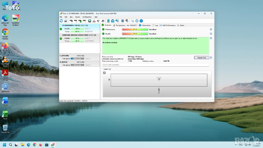Open Configuration via the gear toolbar icon
The image size is (263, 148).
123,21
